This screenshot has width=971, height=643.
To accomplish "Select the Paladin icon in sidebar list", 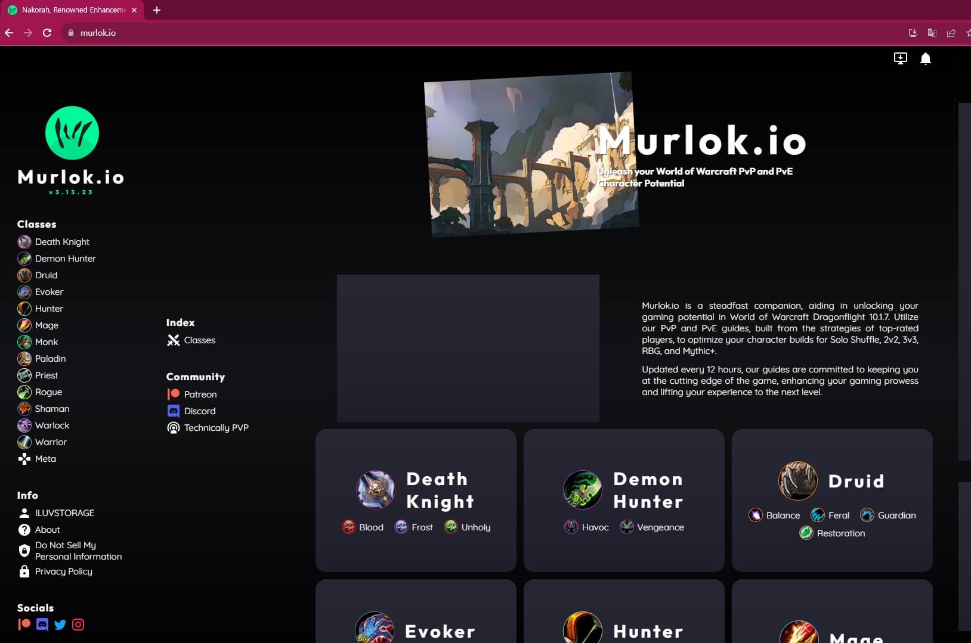I will coord(24,359).
